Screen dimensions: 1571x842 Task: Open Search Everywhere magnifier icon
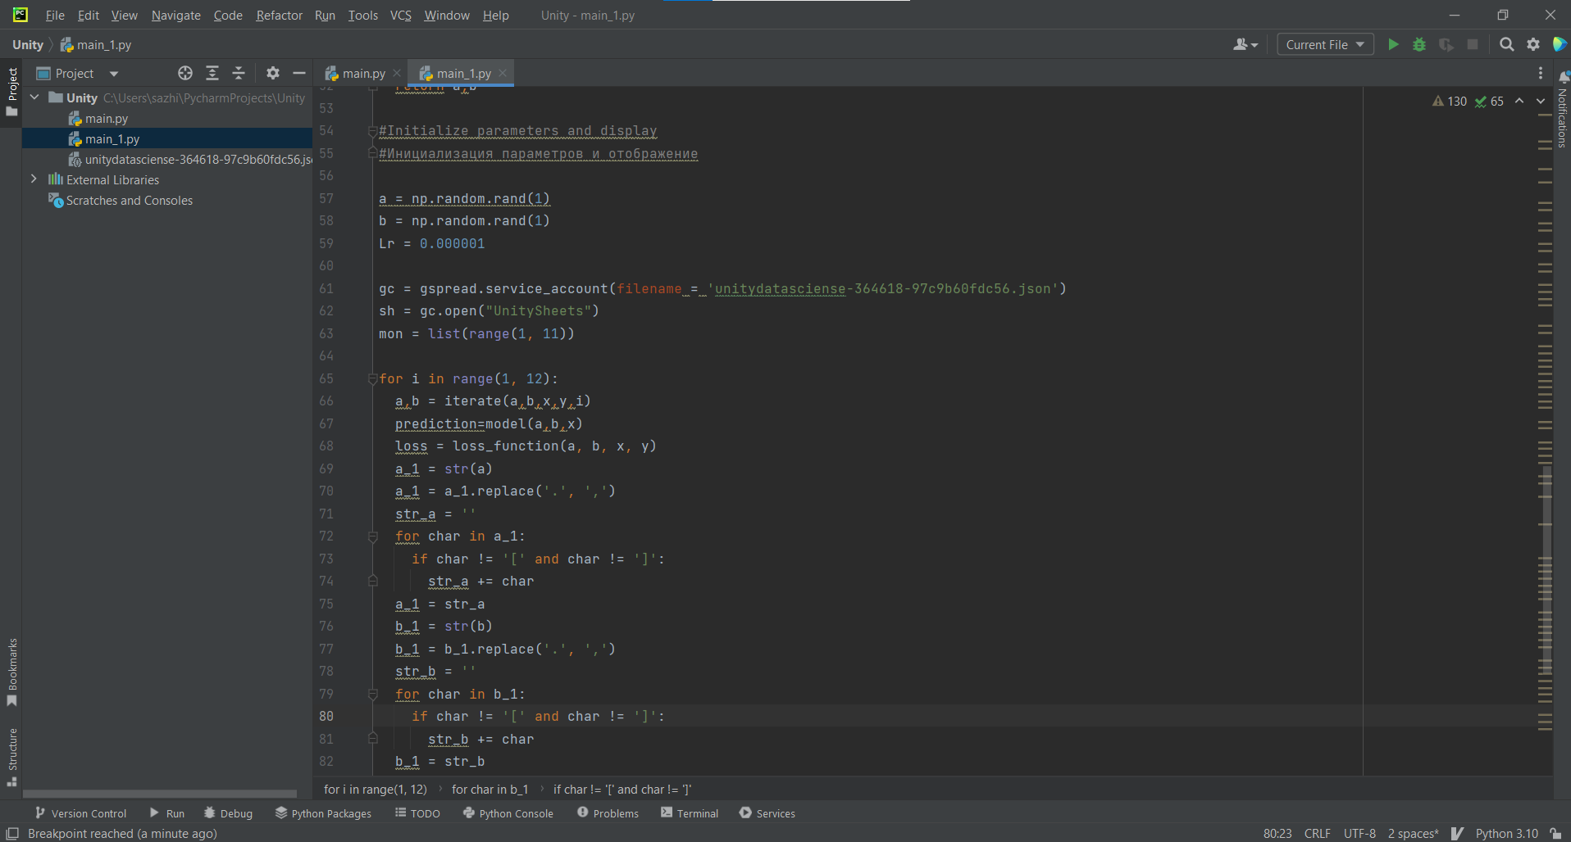pyautogui.click(x=1507, y=45)
